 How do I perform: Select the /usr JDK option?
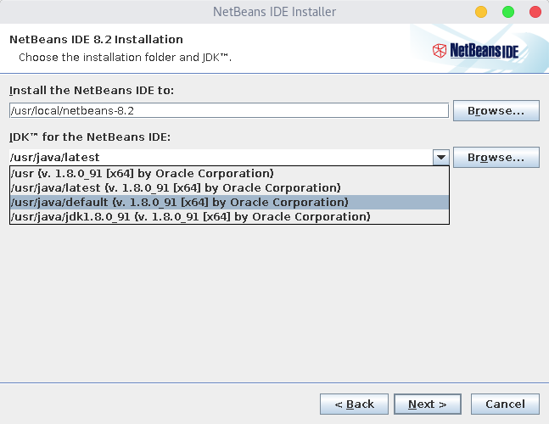coord(229,174)
